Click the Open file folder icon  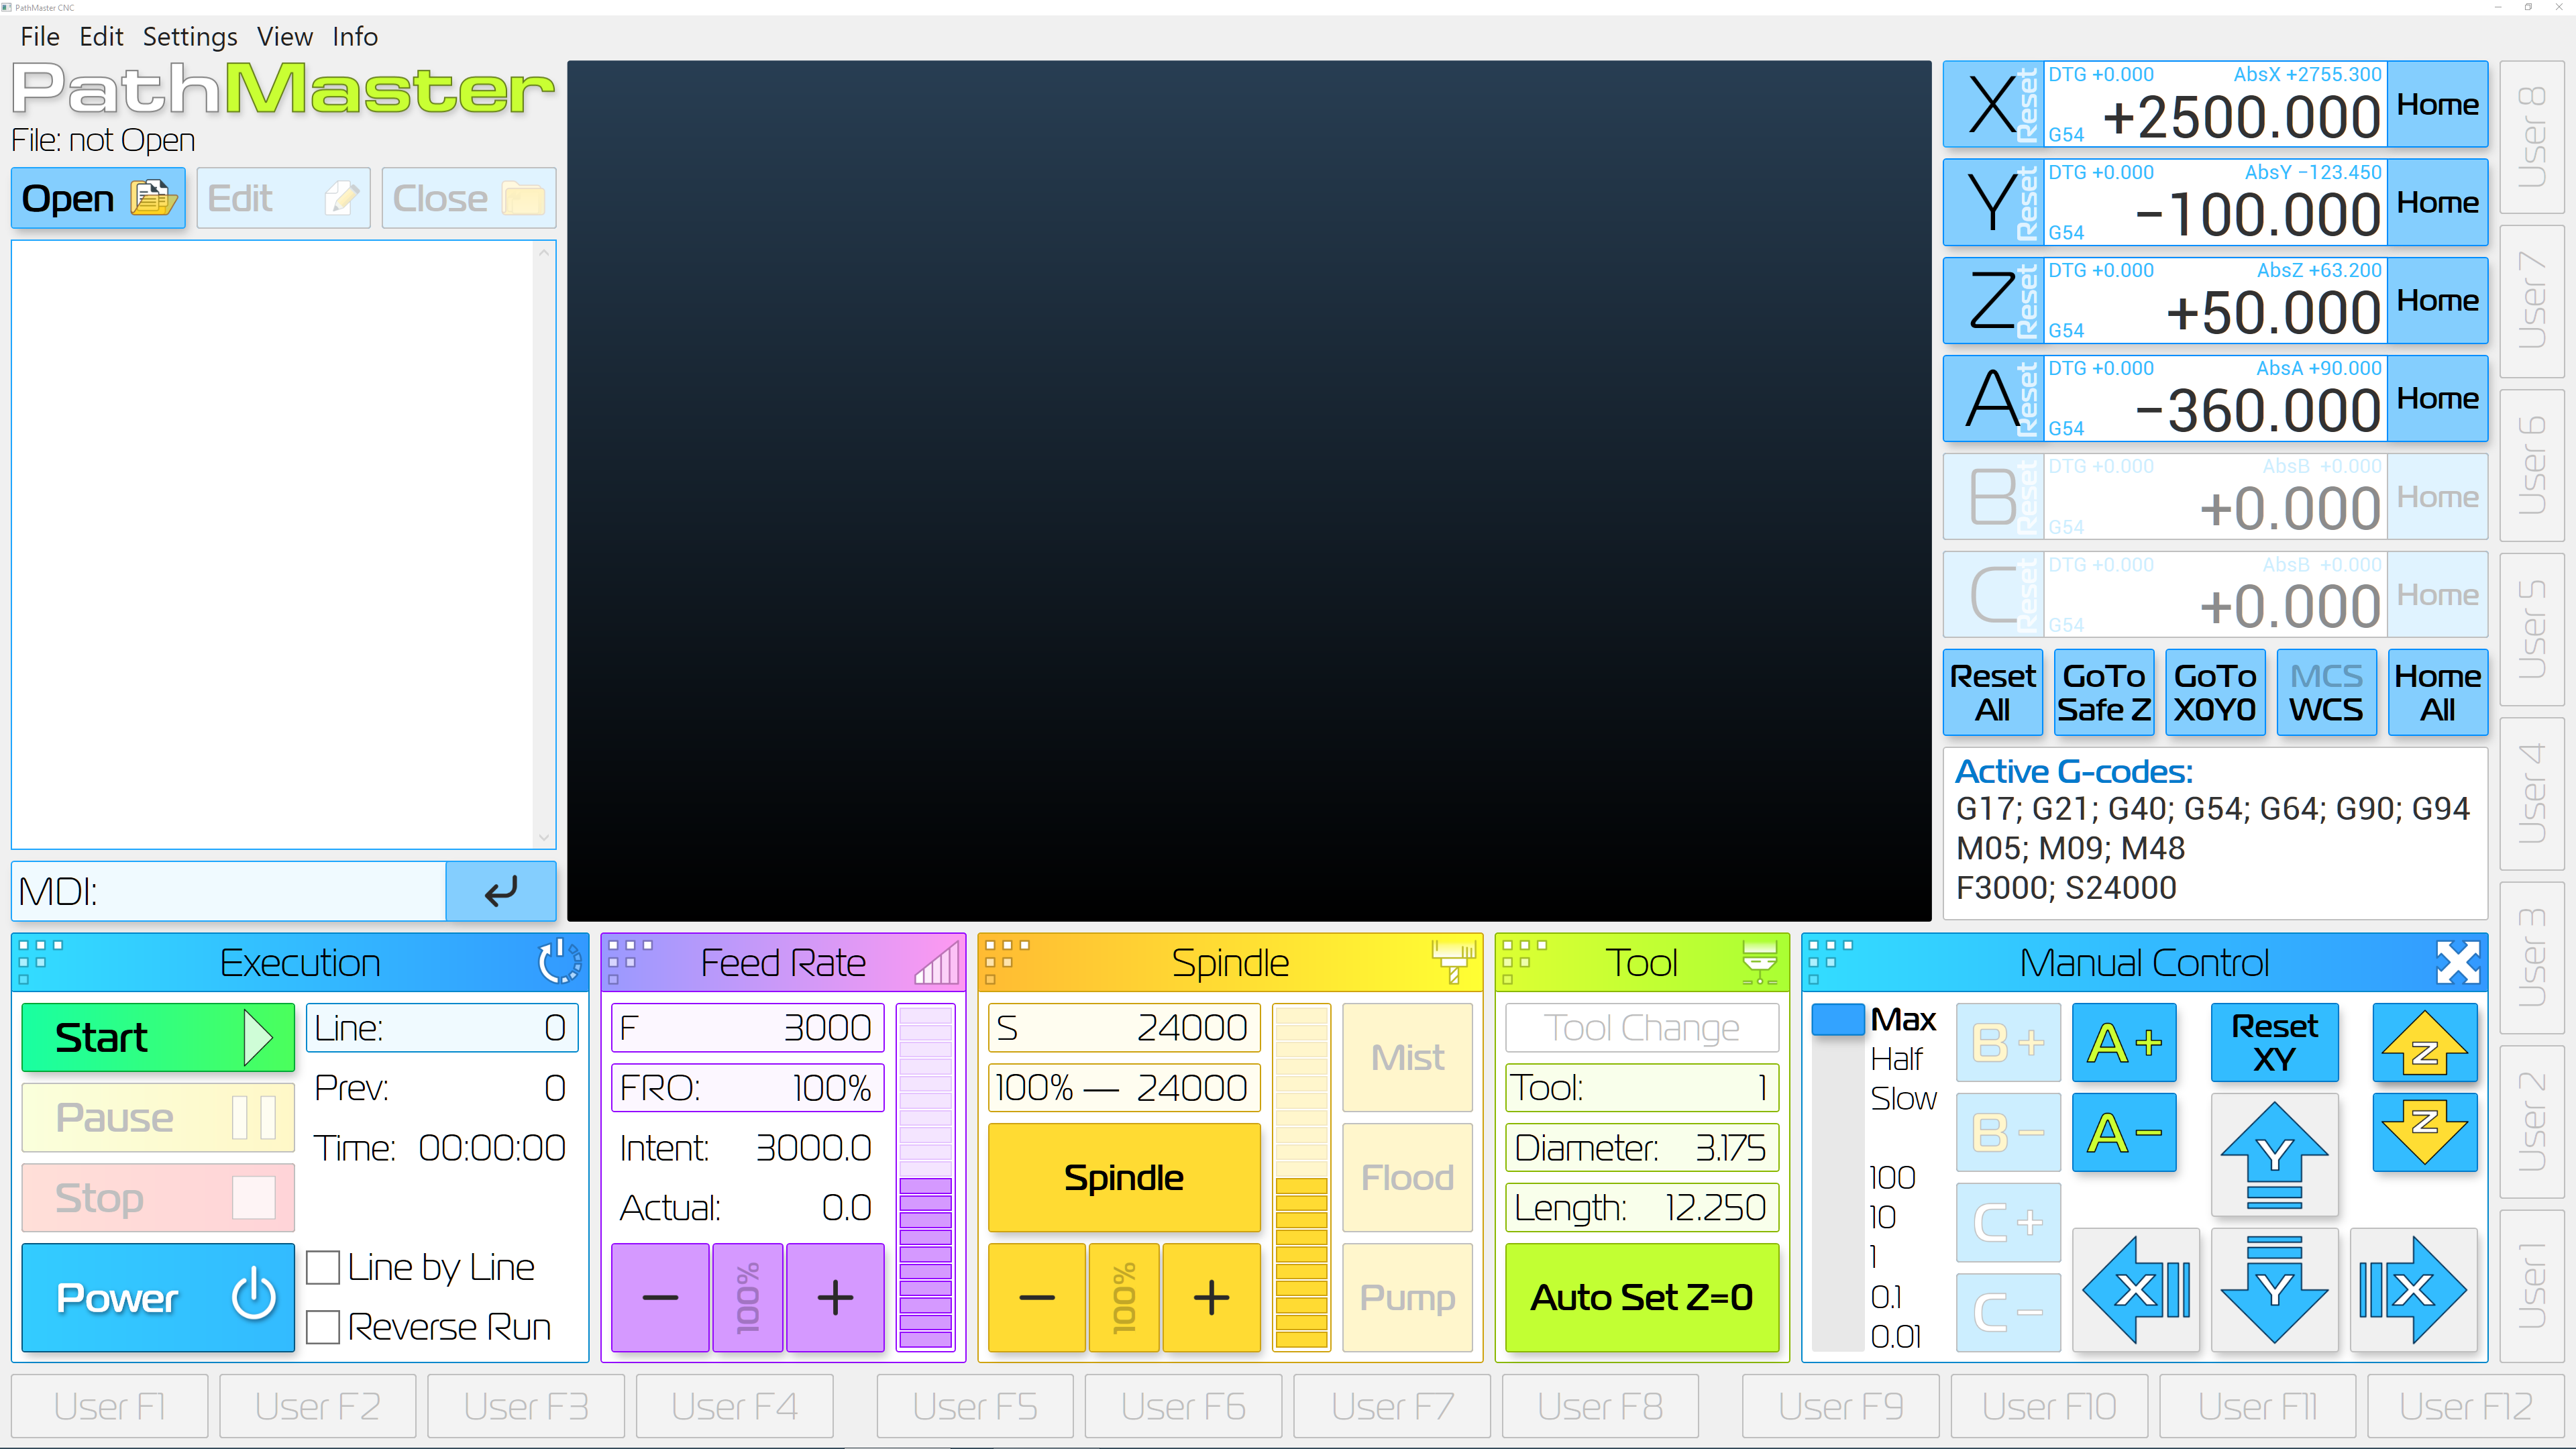coord(153,198)
